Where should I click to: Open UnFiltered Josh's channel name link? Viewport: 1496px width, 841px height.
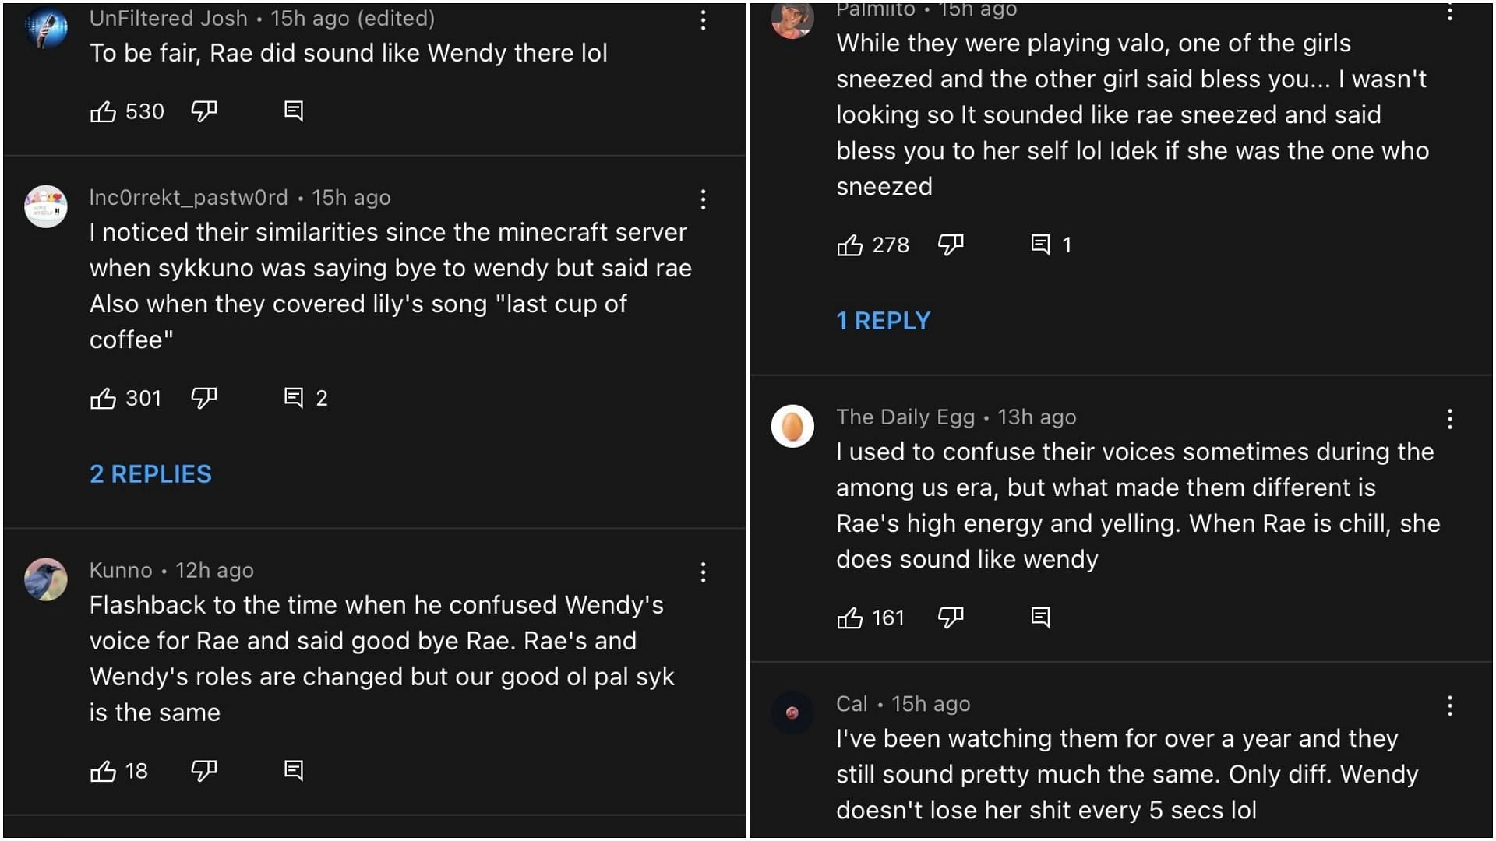point(168,19)
